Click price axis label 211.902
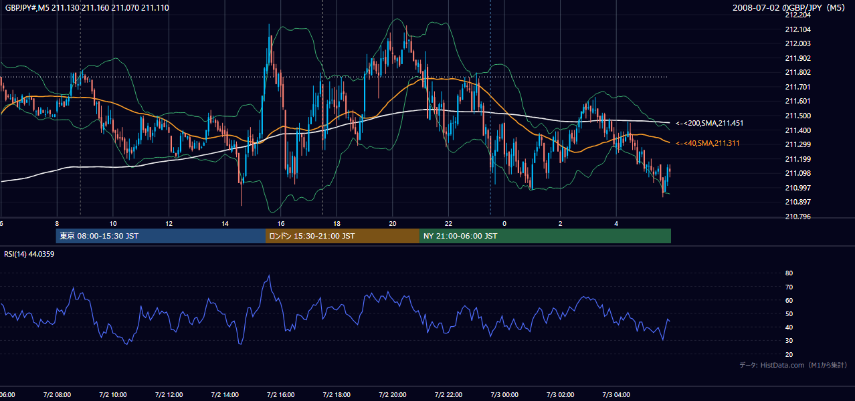Viewport: 855px width, 401px height. point(797,58)
